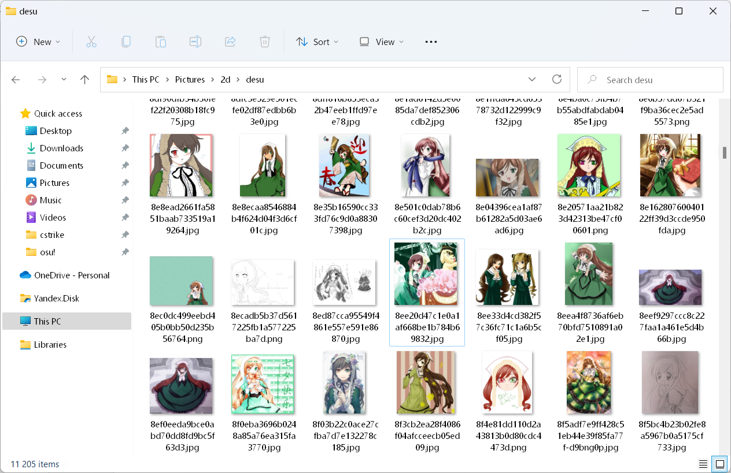The width and height of the screenshot is (731, 473).
Task: Click This PC in address bar path
Action: (146, 80)
